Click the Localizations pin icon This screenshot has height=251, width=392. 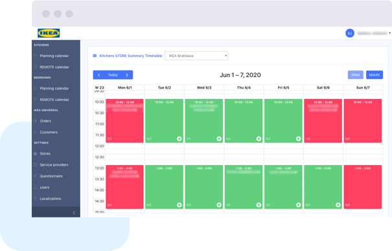click(35, 199)
